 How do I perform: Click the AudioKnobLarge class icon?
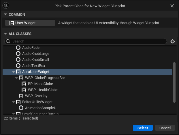pyautogui.click(x=18, y=54)
